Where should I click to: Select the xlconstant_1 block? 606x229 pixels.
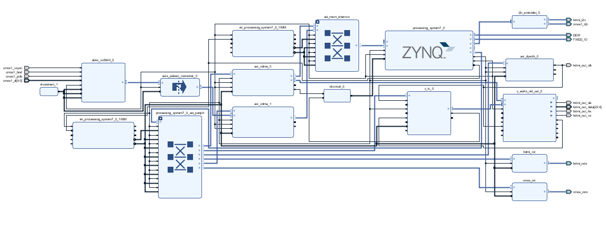tap(49, 91)
